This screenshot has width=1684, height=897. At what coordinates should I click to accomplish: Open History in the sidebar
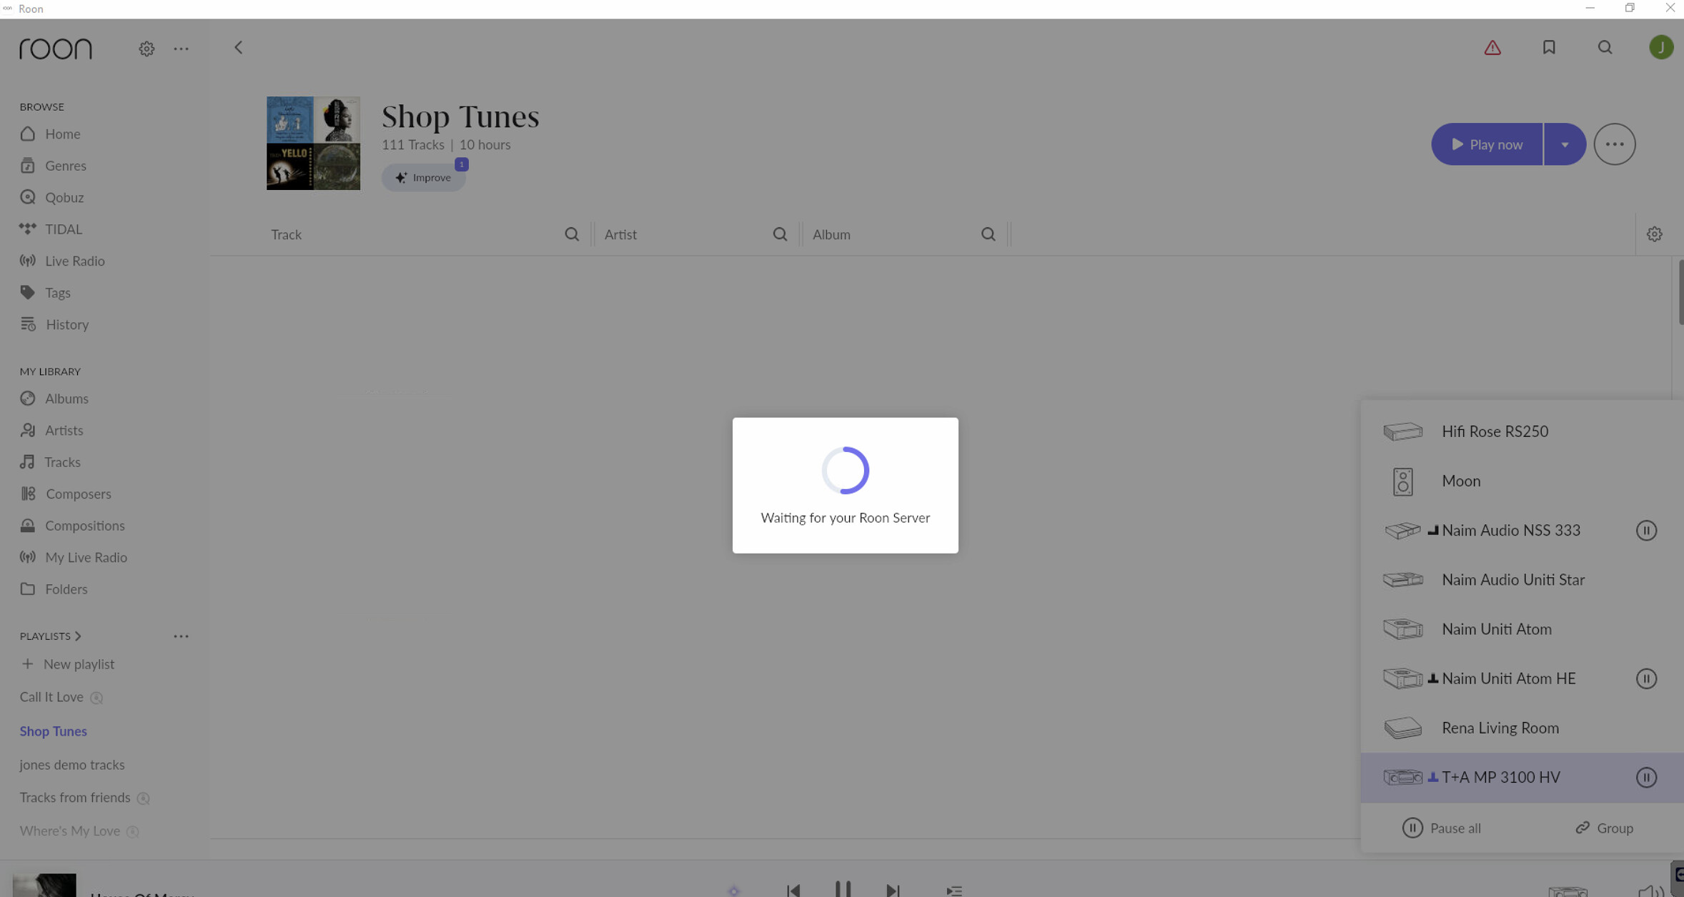coord(54,324)
